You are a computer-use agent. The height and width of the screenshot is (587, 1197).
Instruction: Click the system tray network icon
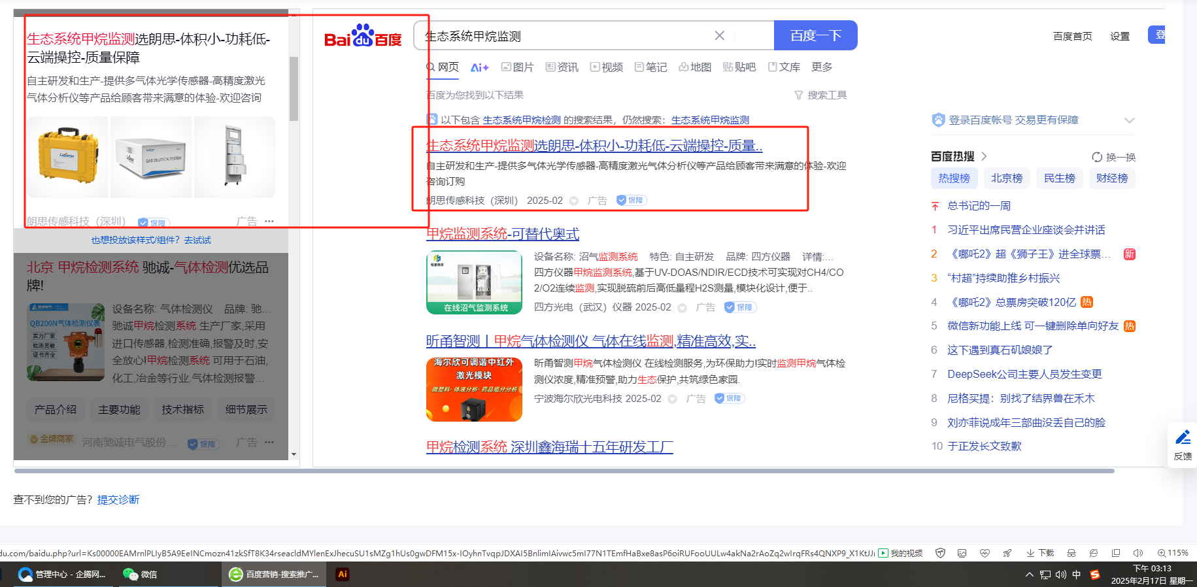[x=1045, y=575]
